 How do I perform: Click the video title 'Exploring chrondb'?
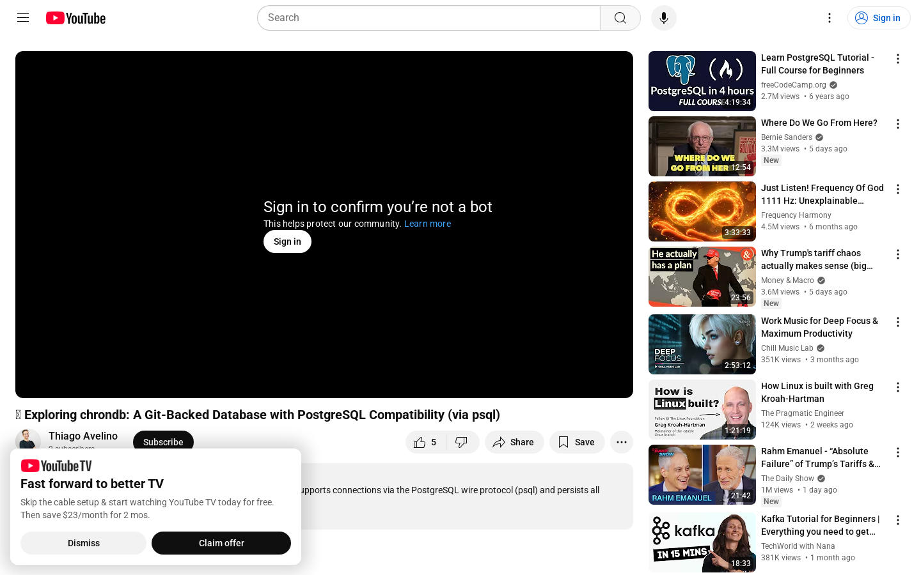click(x=258, y=415)
